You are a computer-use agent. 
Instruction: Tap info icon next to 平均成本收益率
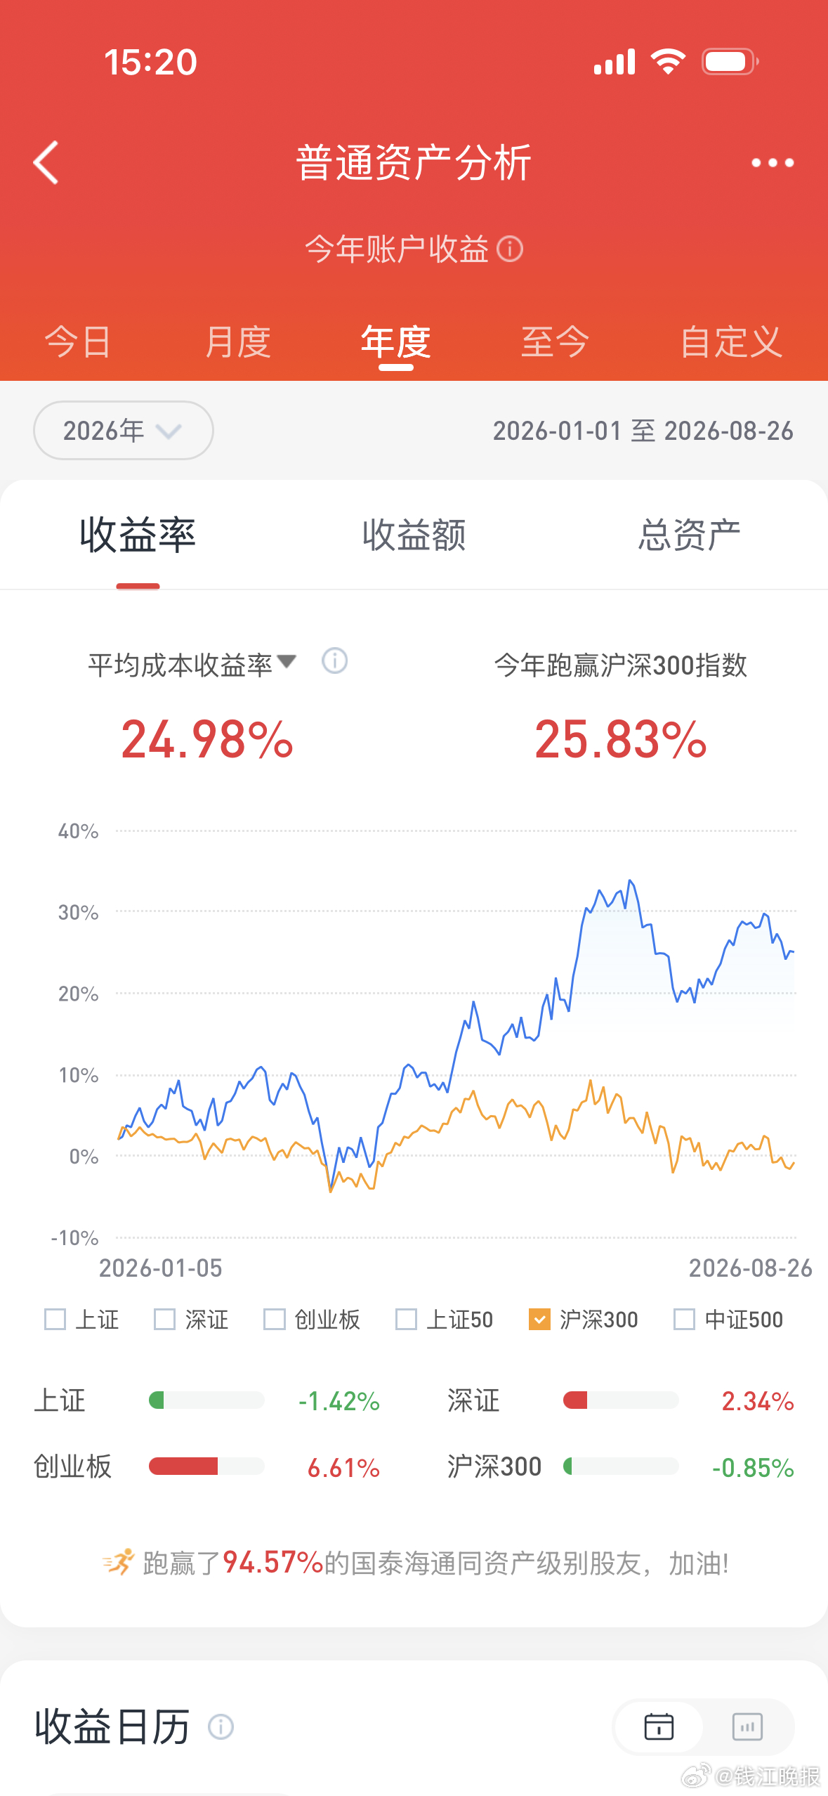(334, 661)
